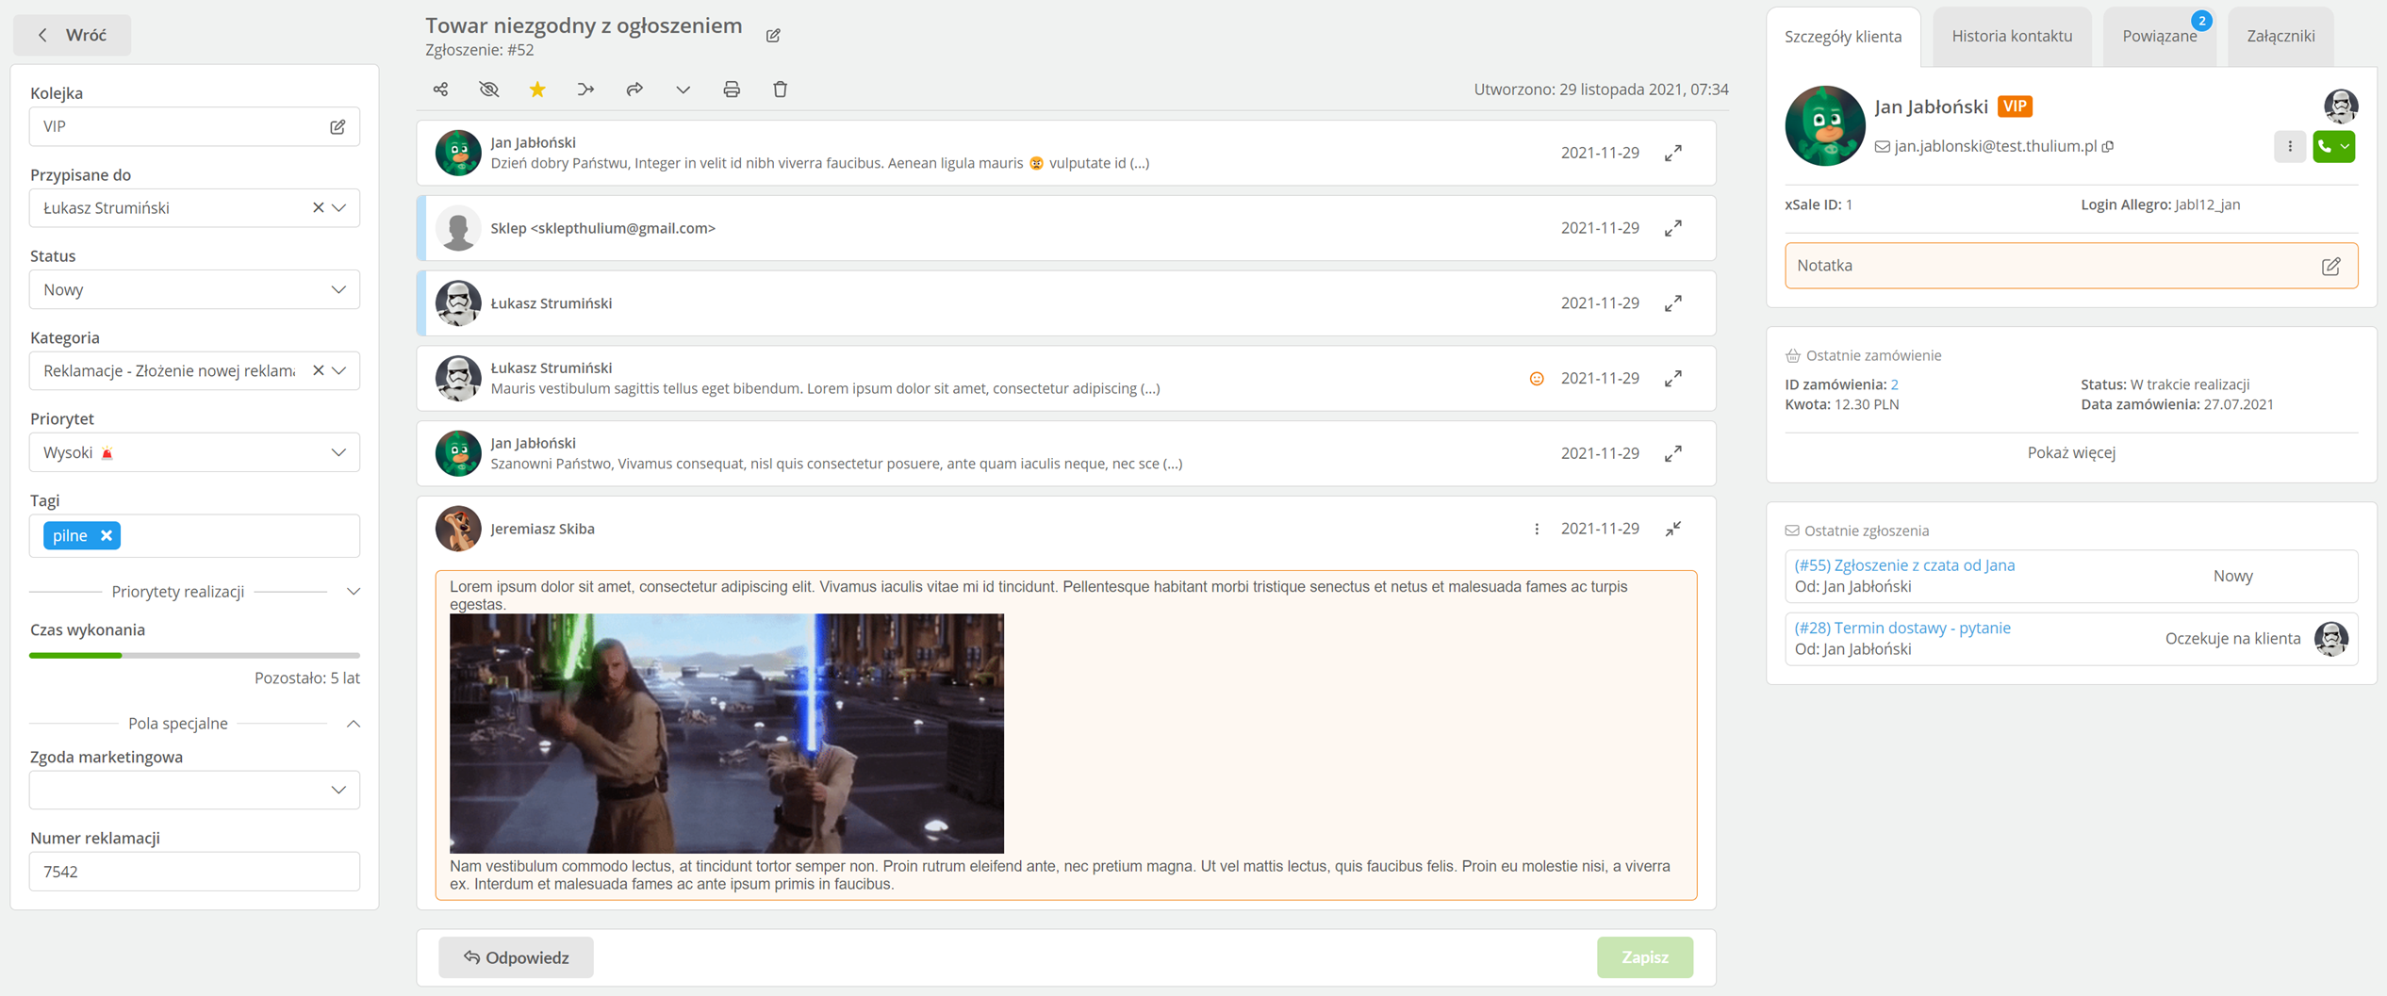2387x996 pixels.
Task: Click the orange smiley sentiment icon
Action: [x=1537, y=378]
